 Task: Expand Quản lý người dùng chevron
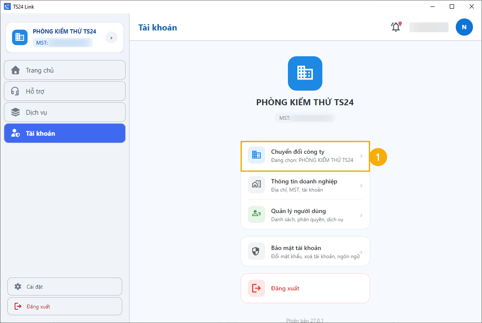pyautogui.click(x=361, y=215)
